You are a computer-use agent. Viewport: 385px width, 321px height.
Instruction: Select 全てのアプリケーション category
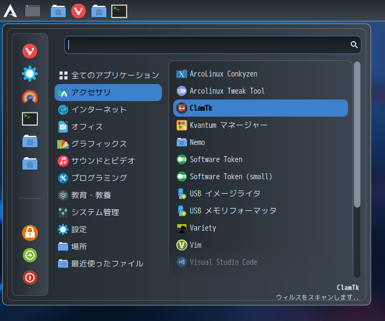tap(108, 75)
